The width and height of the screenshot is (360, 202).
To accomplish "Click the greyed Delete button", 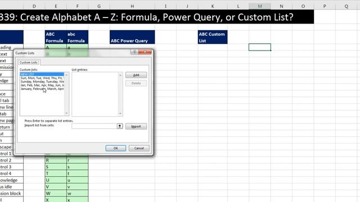I will [136, 83].
